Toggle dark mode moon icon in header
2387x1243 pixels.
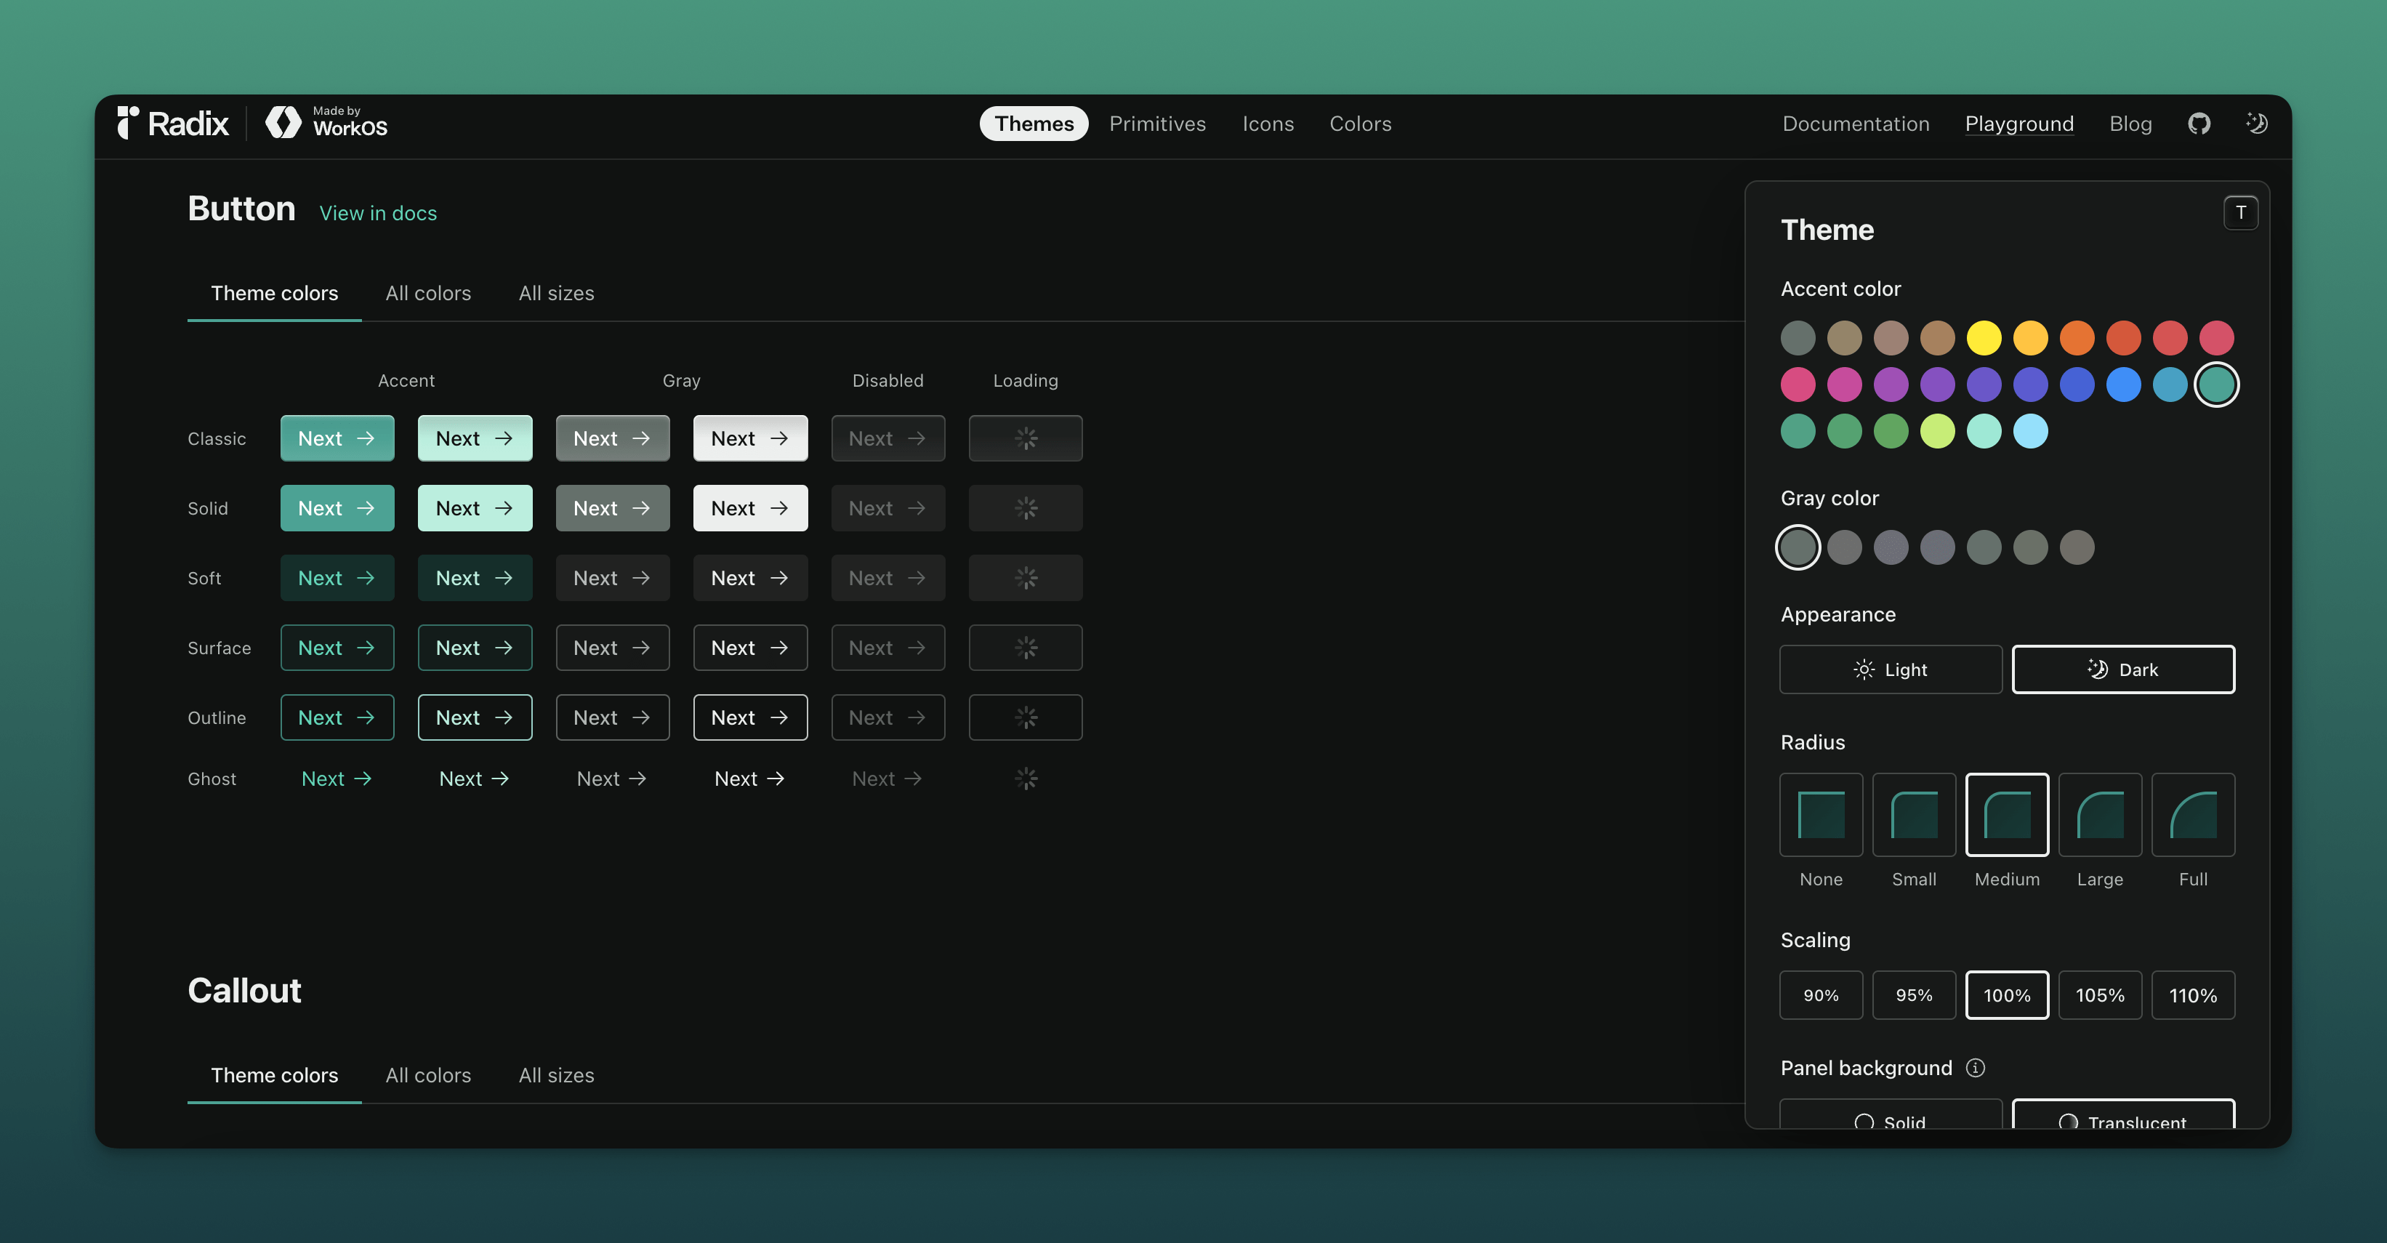(x=2256, y=124)
